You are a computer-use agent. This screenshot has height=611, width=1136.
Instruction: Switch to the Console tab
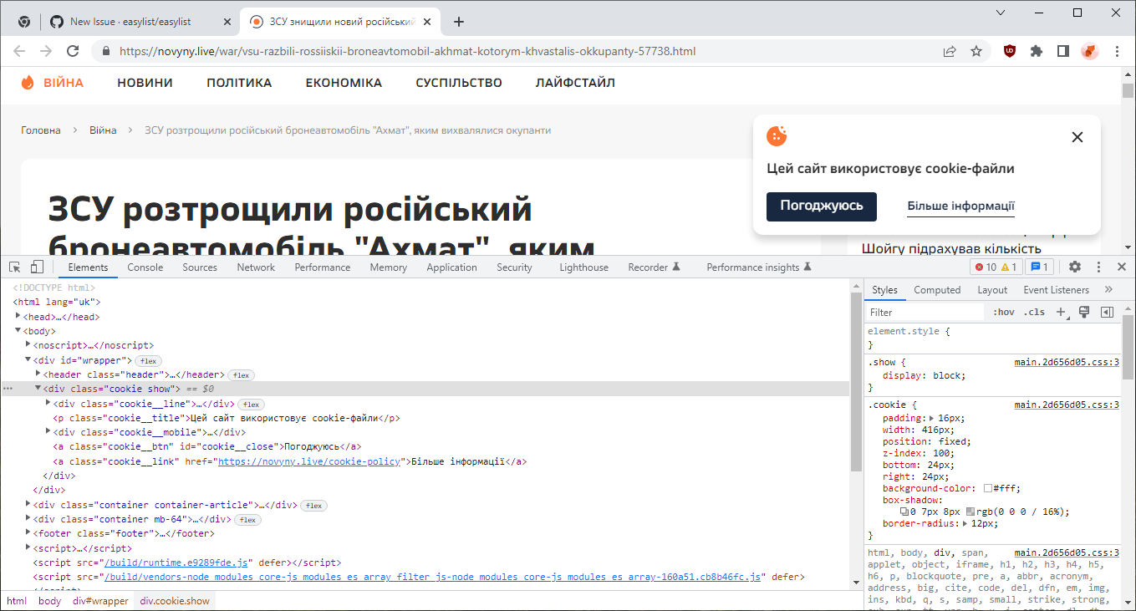point(145,267)
